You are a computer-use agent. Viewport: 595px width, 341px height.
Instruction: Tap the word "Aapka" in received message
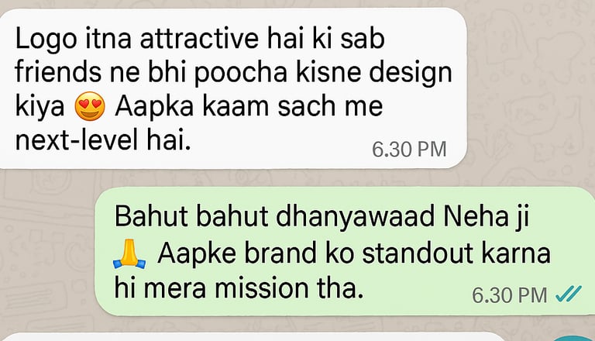click(154, 108)
